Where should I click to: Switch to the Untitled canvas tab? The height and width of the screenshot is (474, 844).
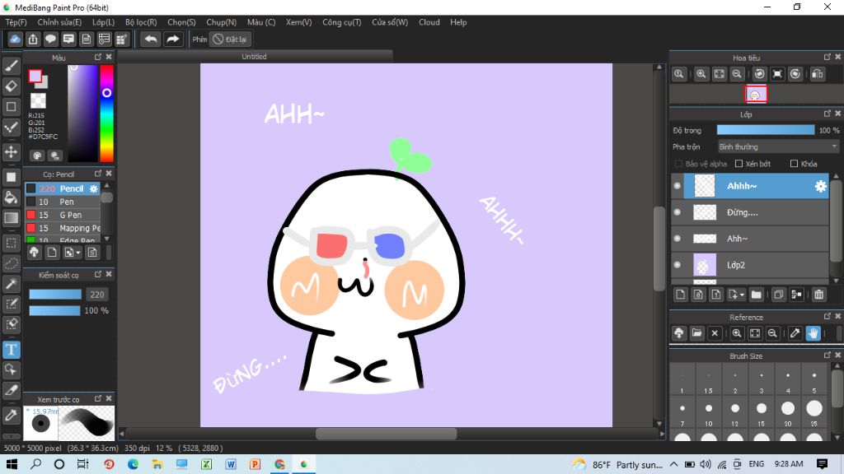[255, 57]
